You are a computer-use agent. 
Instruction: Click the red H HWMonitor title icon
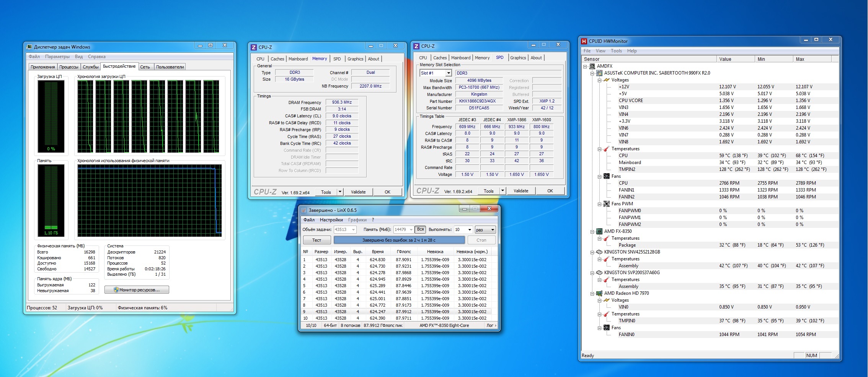[x=584, y=41]
